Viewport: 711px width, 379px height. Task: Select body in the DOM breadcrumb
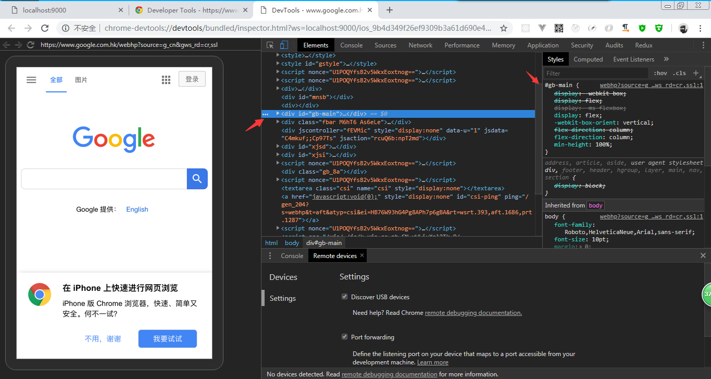point(292,243)
